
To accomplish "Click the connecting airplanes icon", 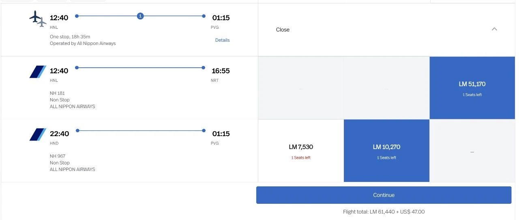I will pos(38,19).
